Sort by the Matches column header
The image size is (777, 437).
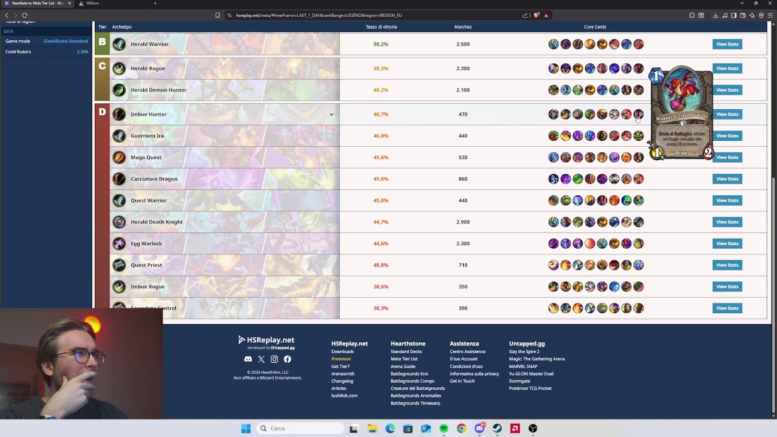pos(463,27)
